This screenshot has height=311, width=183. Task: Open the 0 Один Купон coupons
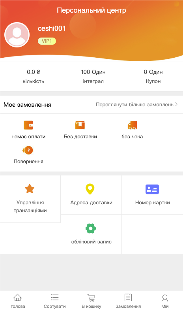(x=153, y=76)
